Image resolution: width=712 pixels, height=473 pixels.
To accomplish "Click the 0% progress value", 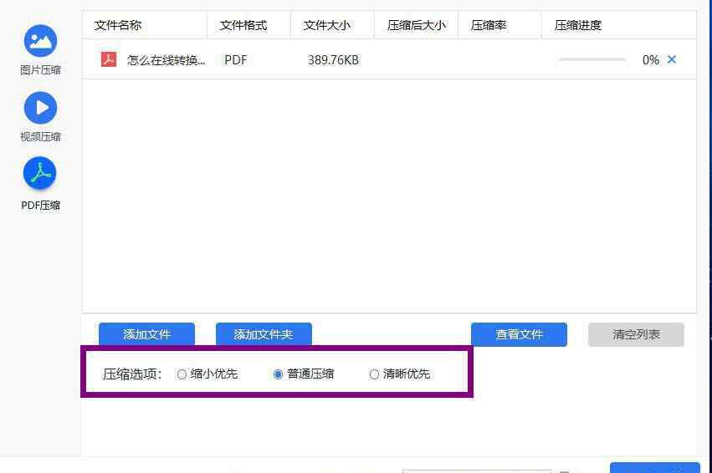I will (651, 60).
